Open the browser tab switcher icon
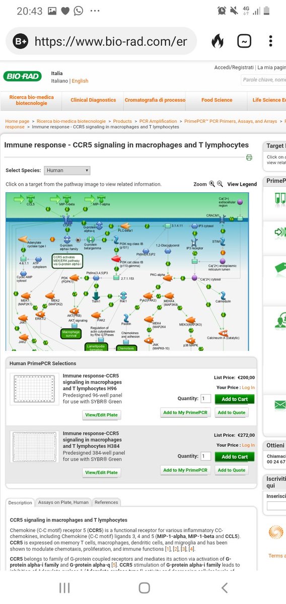 point(244,41)
